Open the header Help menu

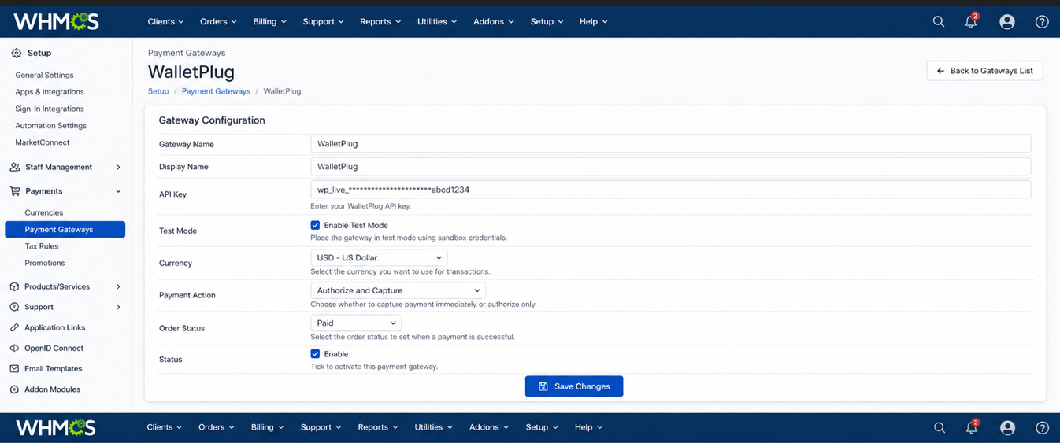coord(593,21)
